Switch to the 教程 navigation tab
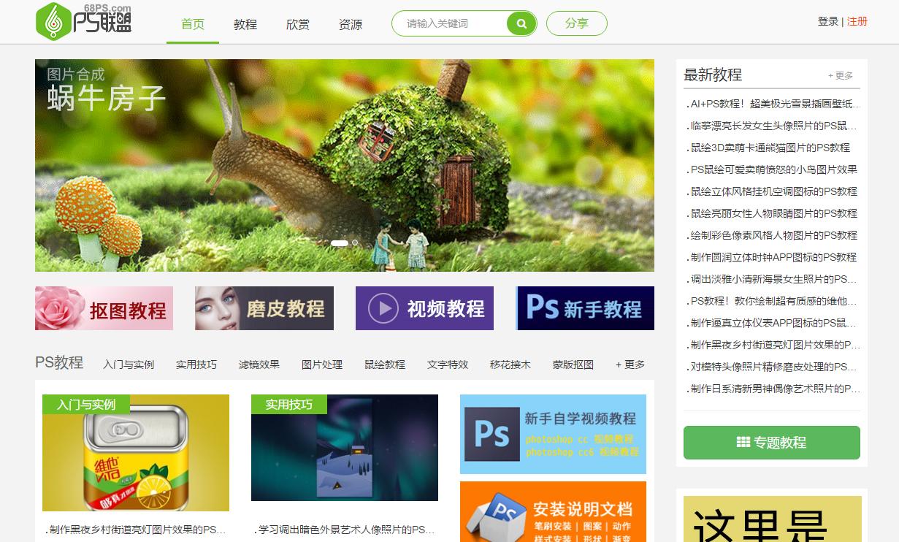Image resolution: width=899 pixels, height=542 pixels. tap(245, 23)
